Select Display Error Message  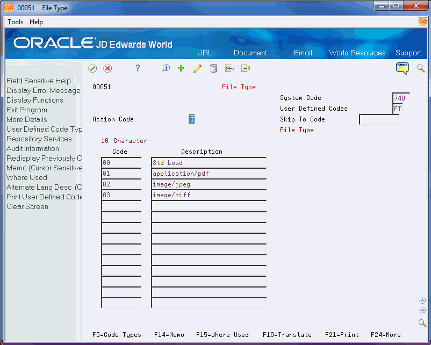[x=44, y=90]
